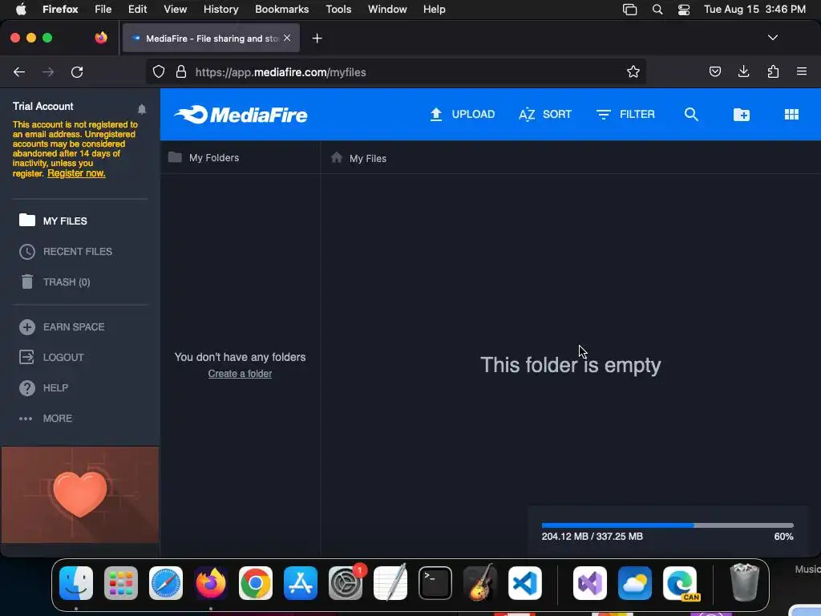
Task: Click the heart promotional thumbnail
Action: [80, 494]
